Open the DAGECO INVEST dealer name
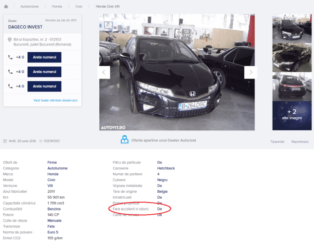Viewport: 314px width, 248px height. pos(25,27)
